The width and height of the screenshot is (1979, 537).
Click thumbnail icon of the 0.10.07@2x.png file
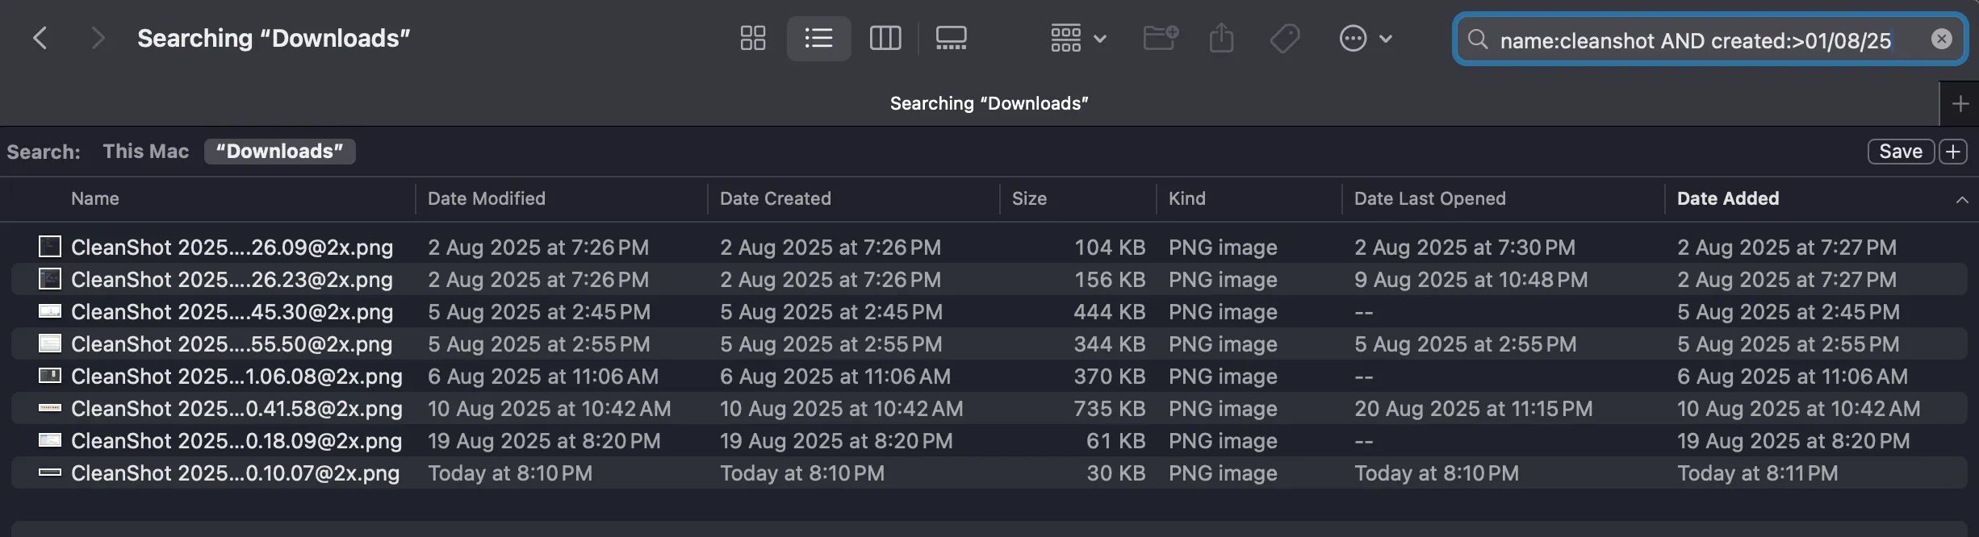click(x=50, y=472)
